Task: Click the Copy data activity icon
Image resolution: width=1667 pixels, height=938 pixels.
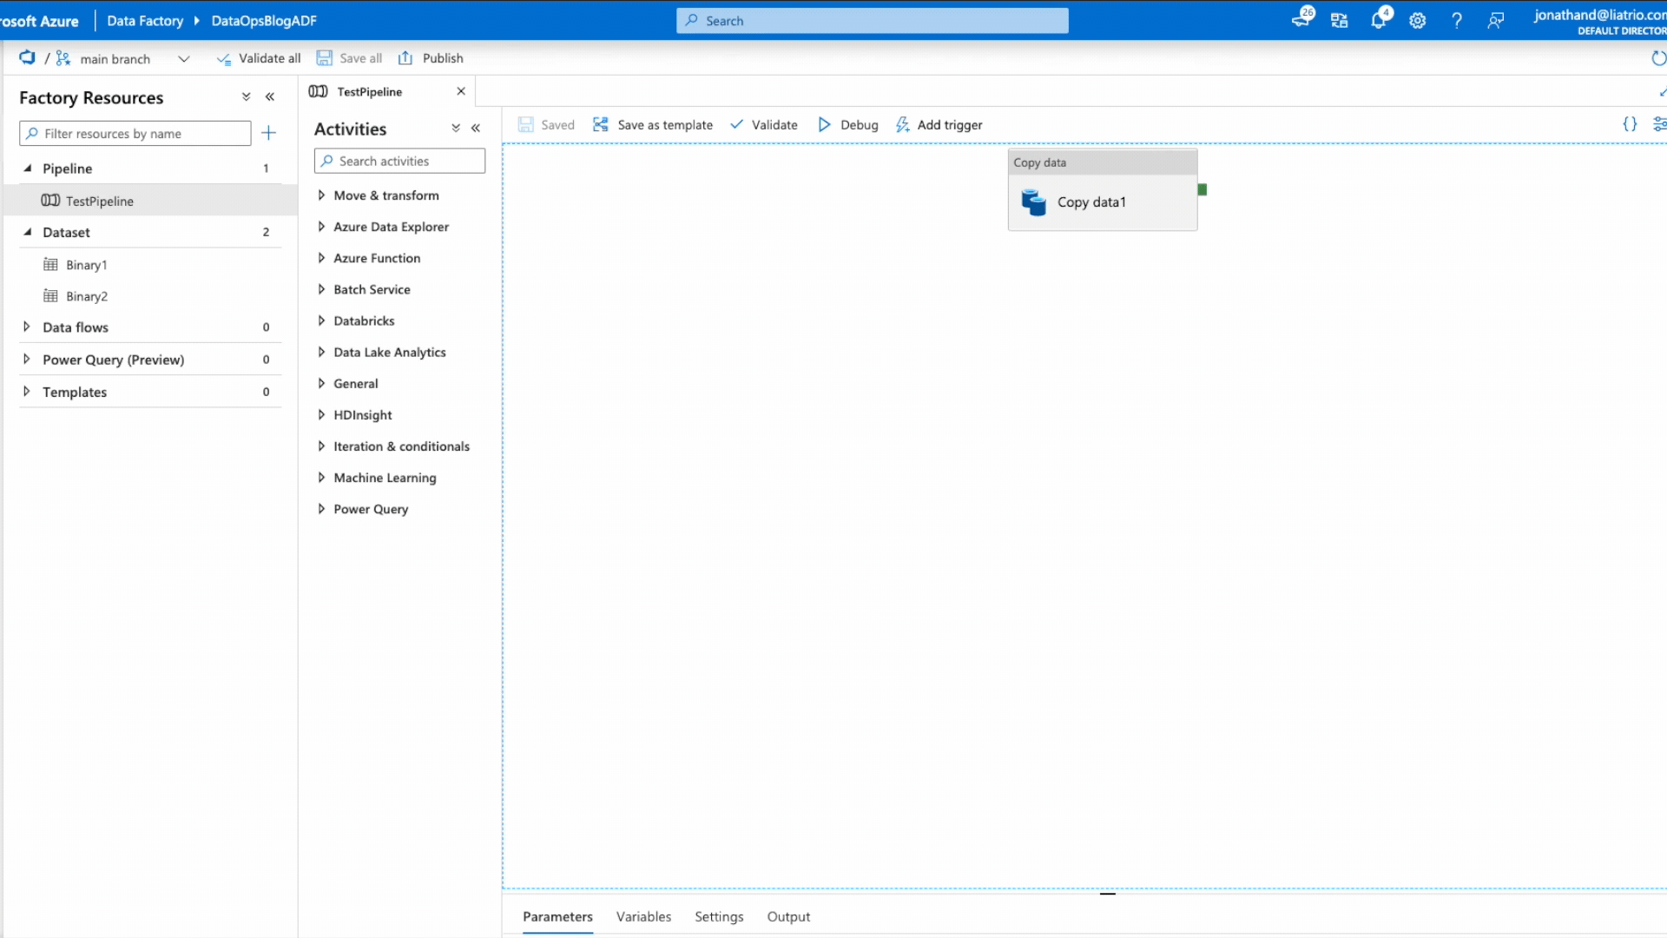Action: [x=1033, y=202]
